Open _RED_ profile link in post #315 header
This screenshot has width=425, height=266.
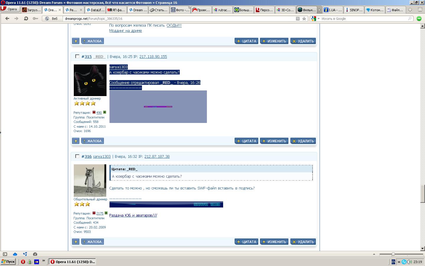[x=99, y=56]
